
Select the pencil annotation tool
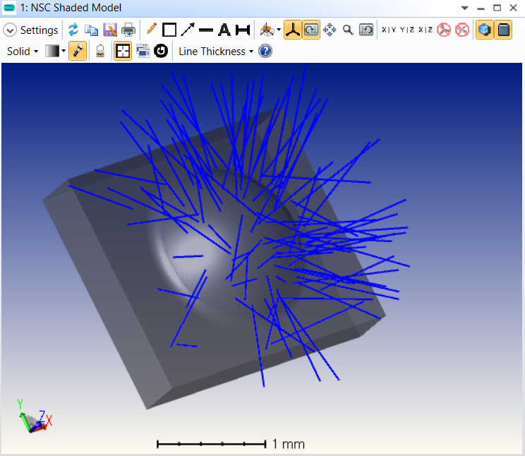151,30
